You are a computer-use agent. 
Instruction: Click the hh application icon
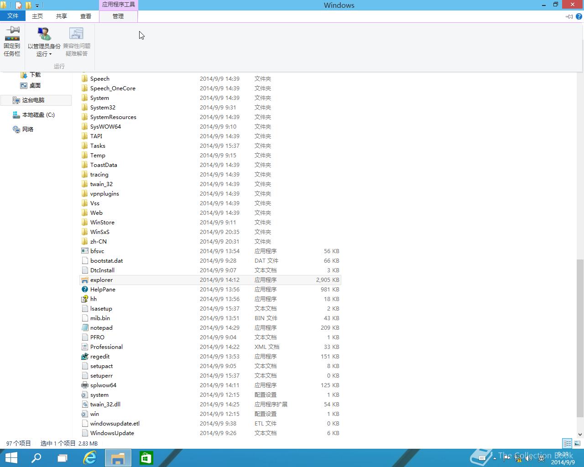coord(84,299)
